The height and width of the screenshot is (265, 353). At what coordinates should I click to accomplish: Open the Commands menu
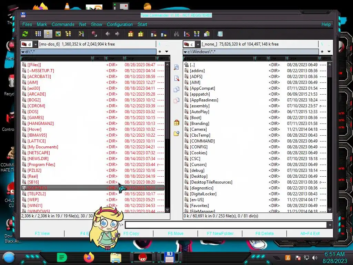point(63,24)
